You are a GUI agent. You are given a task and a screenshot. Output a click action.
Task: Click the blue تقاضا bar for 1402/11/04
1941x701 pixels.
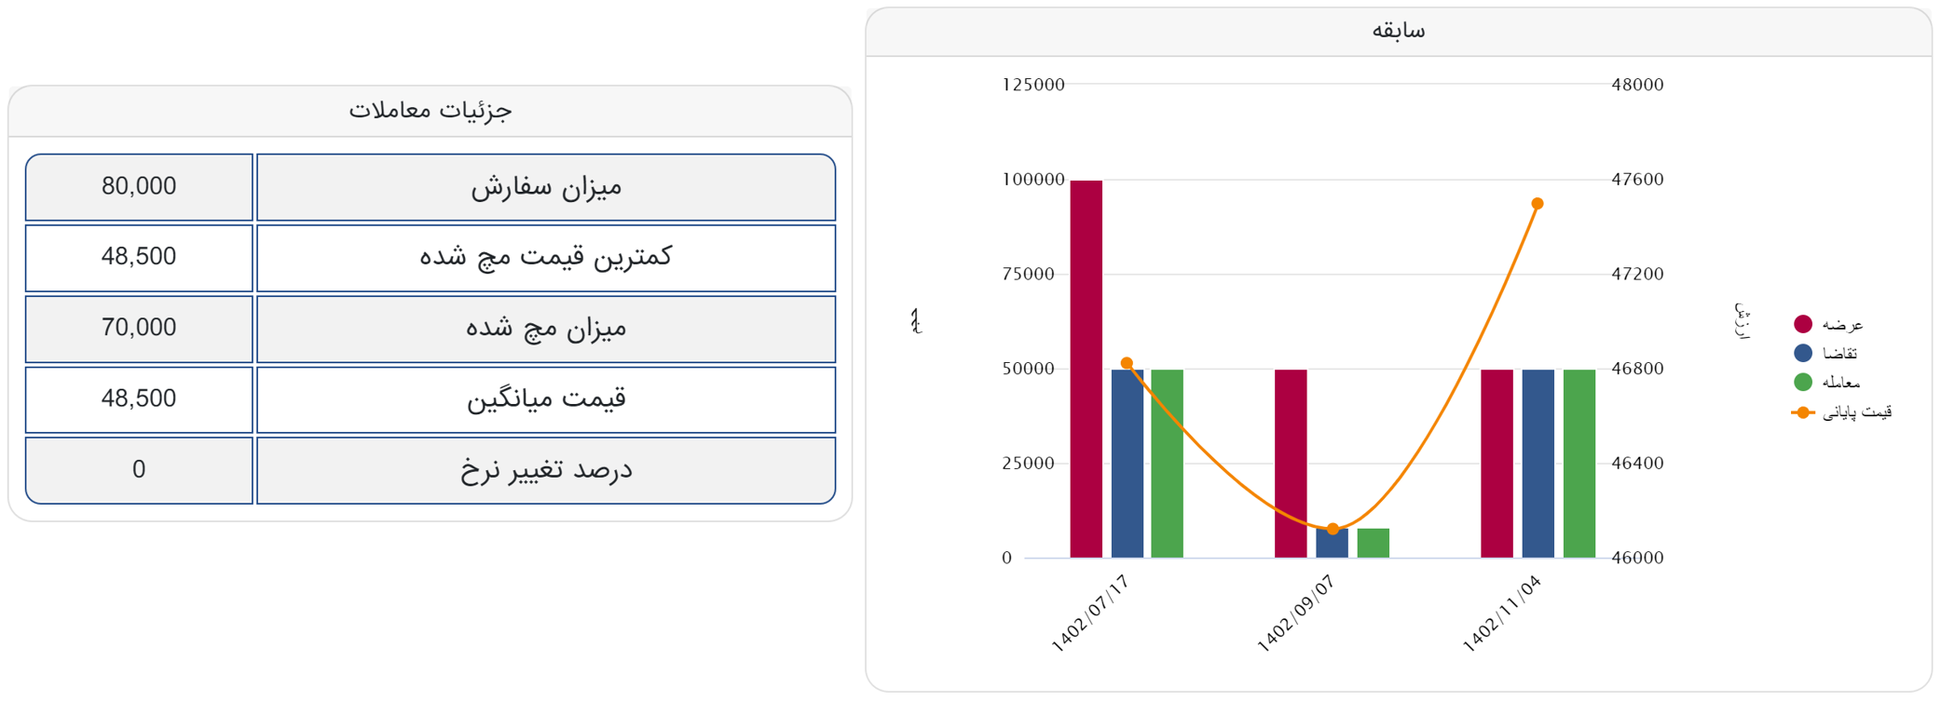tap(1538, 464)
